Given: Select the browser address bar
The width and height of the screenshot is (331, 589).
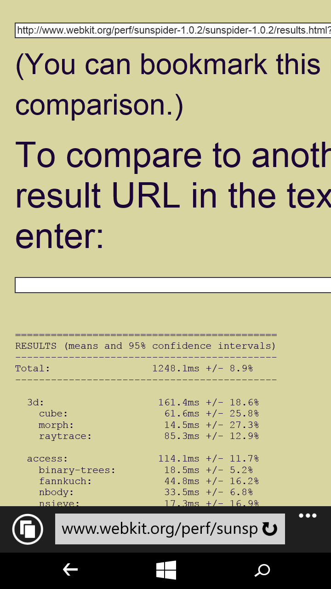Looking at the screenshot, I should pos(170,529).
